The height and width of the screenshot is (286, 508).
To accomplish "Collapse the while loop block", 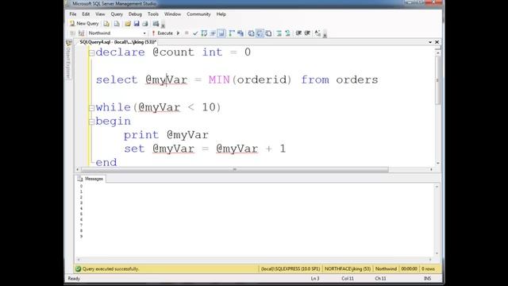I will pos(92,108).
